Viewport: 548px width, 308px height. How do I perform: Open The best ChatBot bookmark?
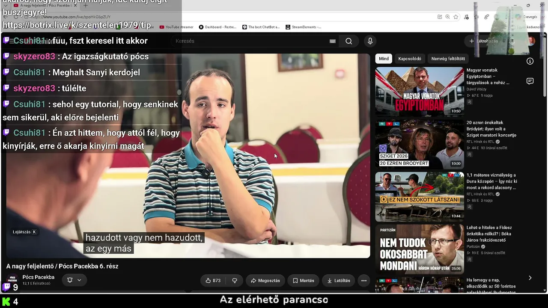click(x=261, y=27)
